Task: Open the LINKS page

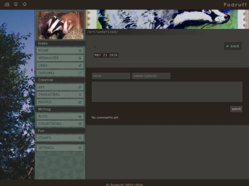Action: click(60, 66)
